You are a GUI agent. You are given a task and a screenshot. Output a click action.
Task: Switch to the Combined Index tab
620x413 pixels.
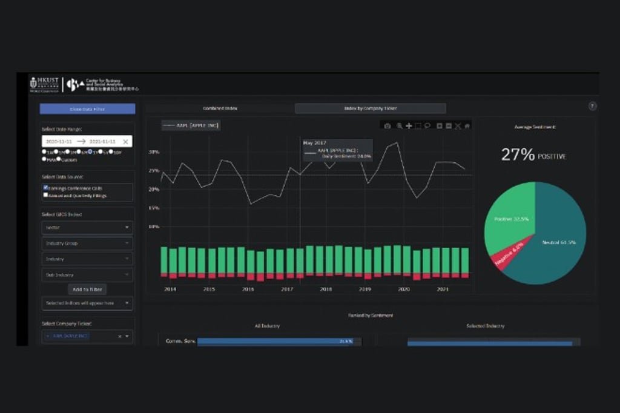(220, 108)
